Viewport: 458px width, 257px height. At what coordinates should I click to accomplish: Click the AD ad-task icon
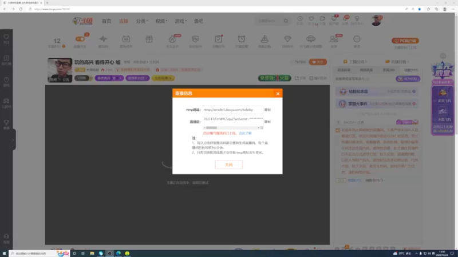click(126, 39)
